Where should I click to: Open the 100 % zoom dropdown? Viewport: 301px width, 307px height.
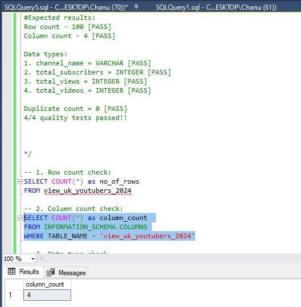click(x=33, y=259)
